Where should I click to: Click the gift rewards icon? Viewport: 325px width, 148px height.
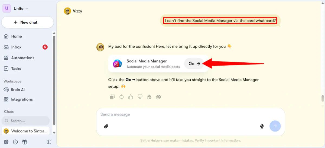coord(25,142)
